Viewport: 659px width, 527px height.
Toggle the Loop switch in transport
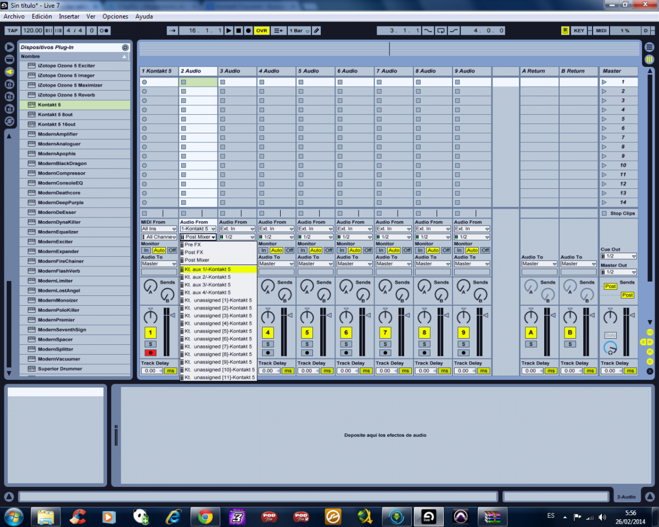pyautogui.click(x=440, y=31)
